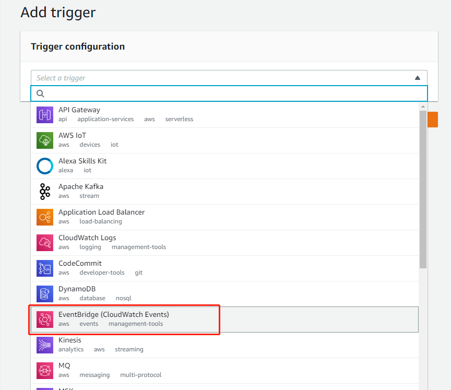This screenshot has width=451, height=390.
Task: Click the search magnifier icon
Action: [40, 93]
